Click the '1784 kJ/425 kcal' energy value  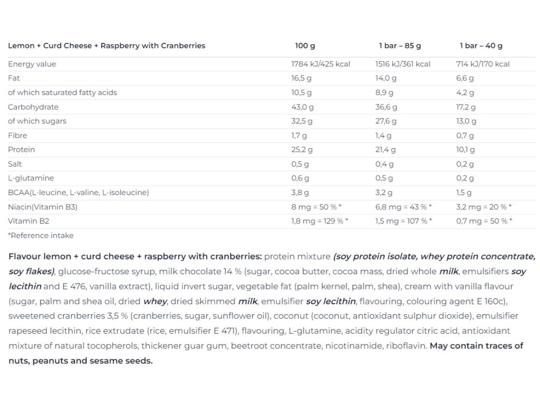(x=321, y=64)
